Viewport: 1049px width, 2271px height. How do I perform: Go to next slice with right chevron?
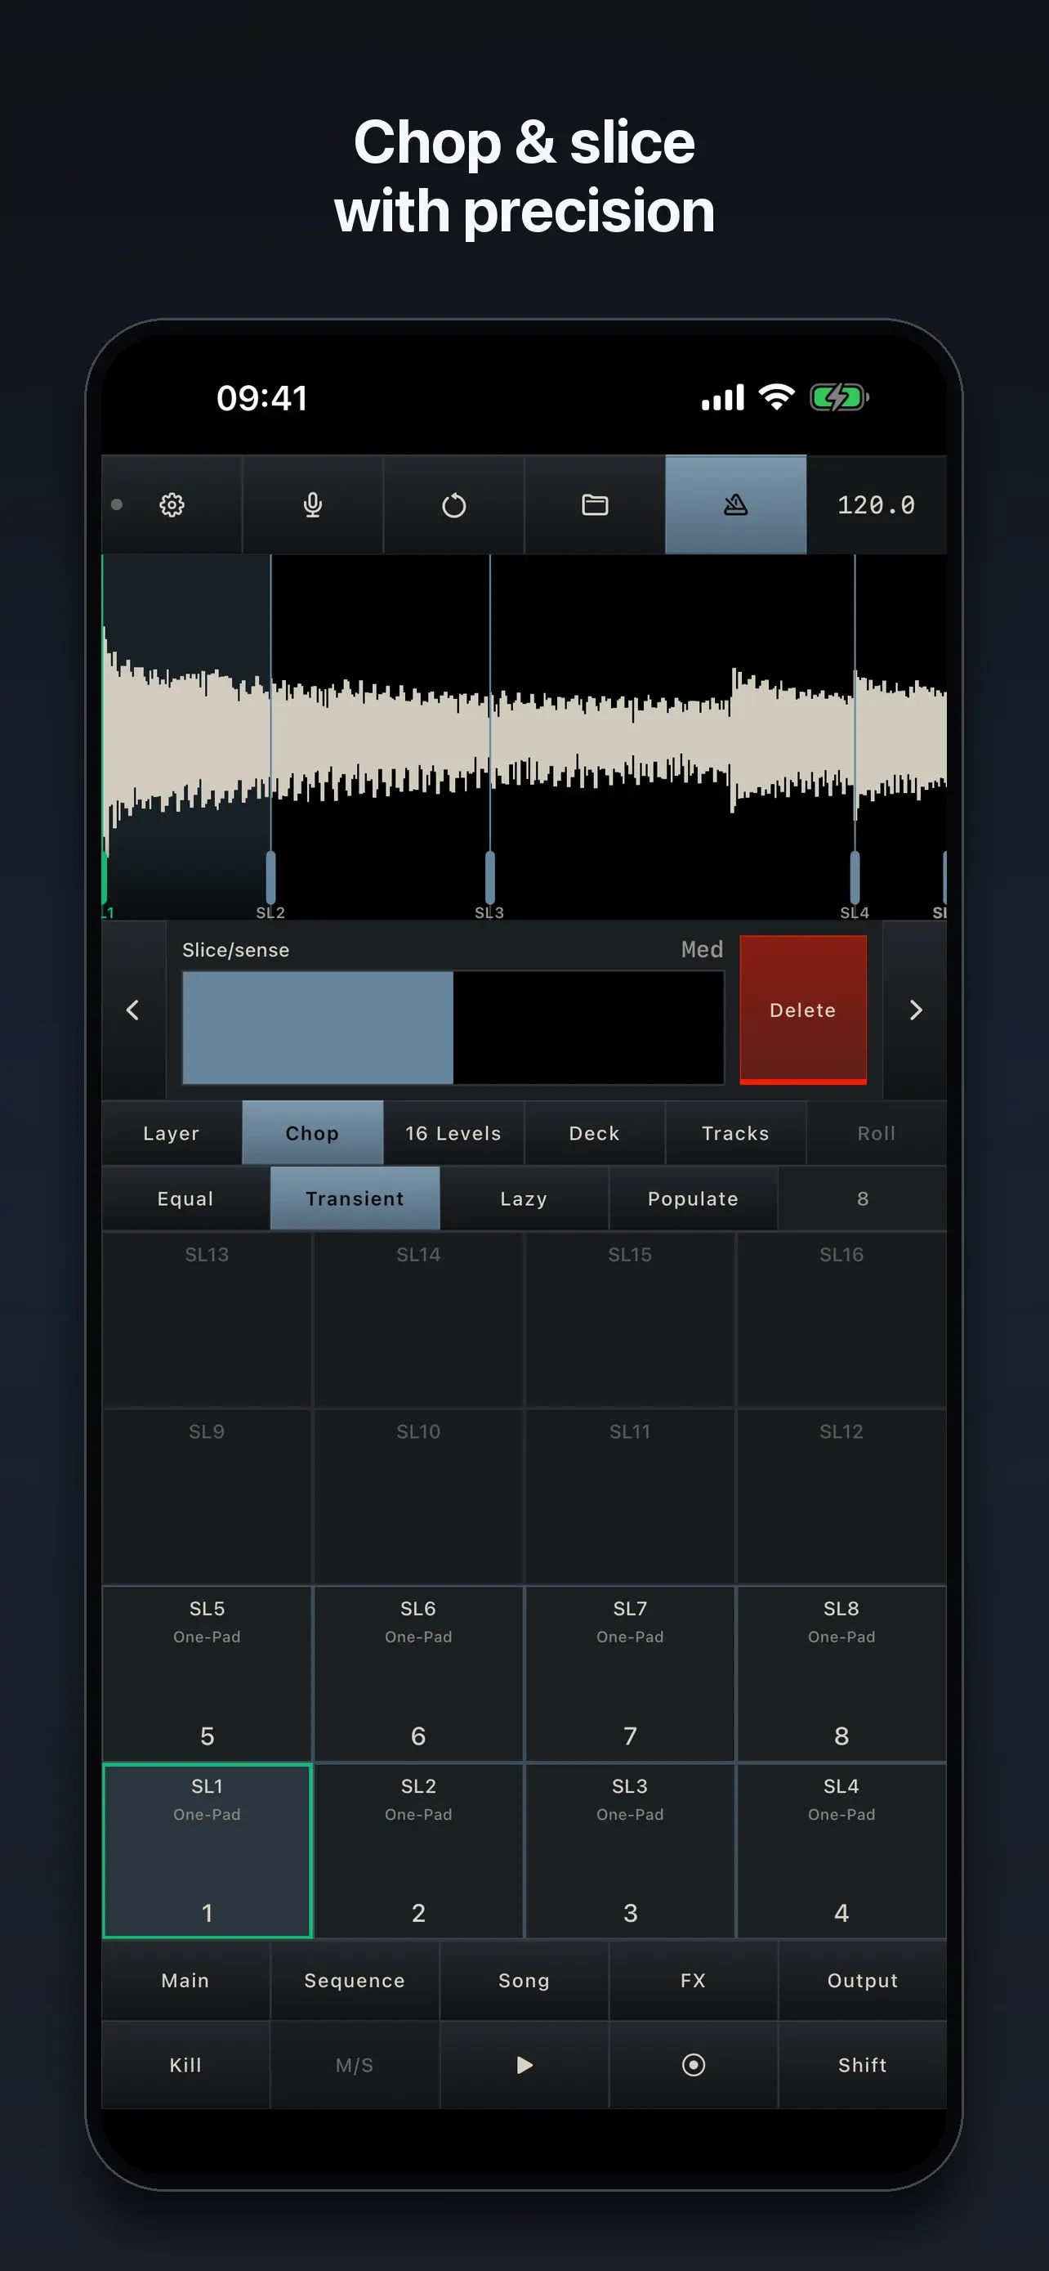pyautogui.click(x=915, y=1010)
